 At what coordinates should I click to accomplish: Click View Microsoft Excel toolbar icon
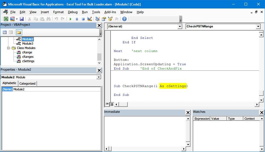pyautogui.click(x=6, y=19)
